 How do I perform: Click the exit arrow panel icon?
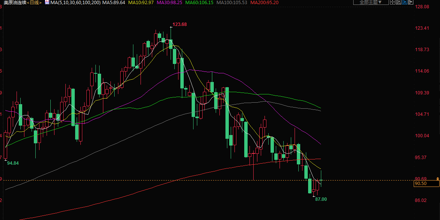(x=411, y=2)
